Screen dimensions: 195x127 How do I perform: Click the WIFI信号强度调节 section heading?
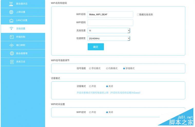tap(60, 60)
